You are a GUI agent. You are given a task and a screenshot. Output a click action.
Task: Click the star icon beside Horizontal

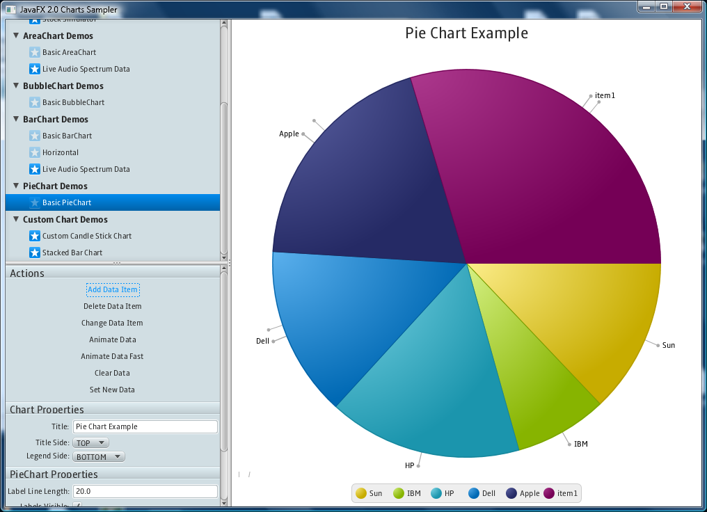(x=35, y=152)
